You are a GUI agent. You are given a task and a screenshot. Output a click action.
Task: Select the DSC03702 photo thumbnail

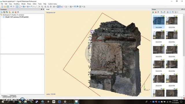point(171,35)
